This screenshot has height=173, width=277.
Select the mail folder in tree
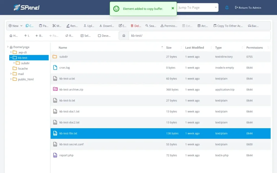click(x=21, y=74)
